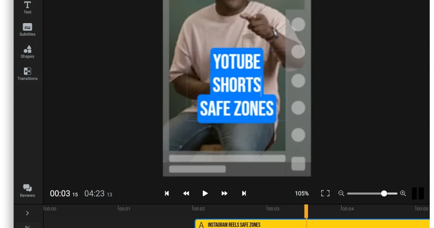Toggle fullscreen preview mode

tap(325, 194)
